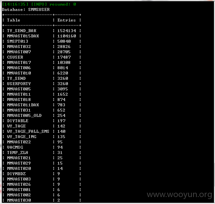Click the entries value 140
This screenshot has height=204, width=215.
(x=61, y=131)
